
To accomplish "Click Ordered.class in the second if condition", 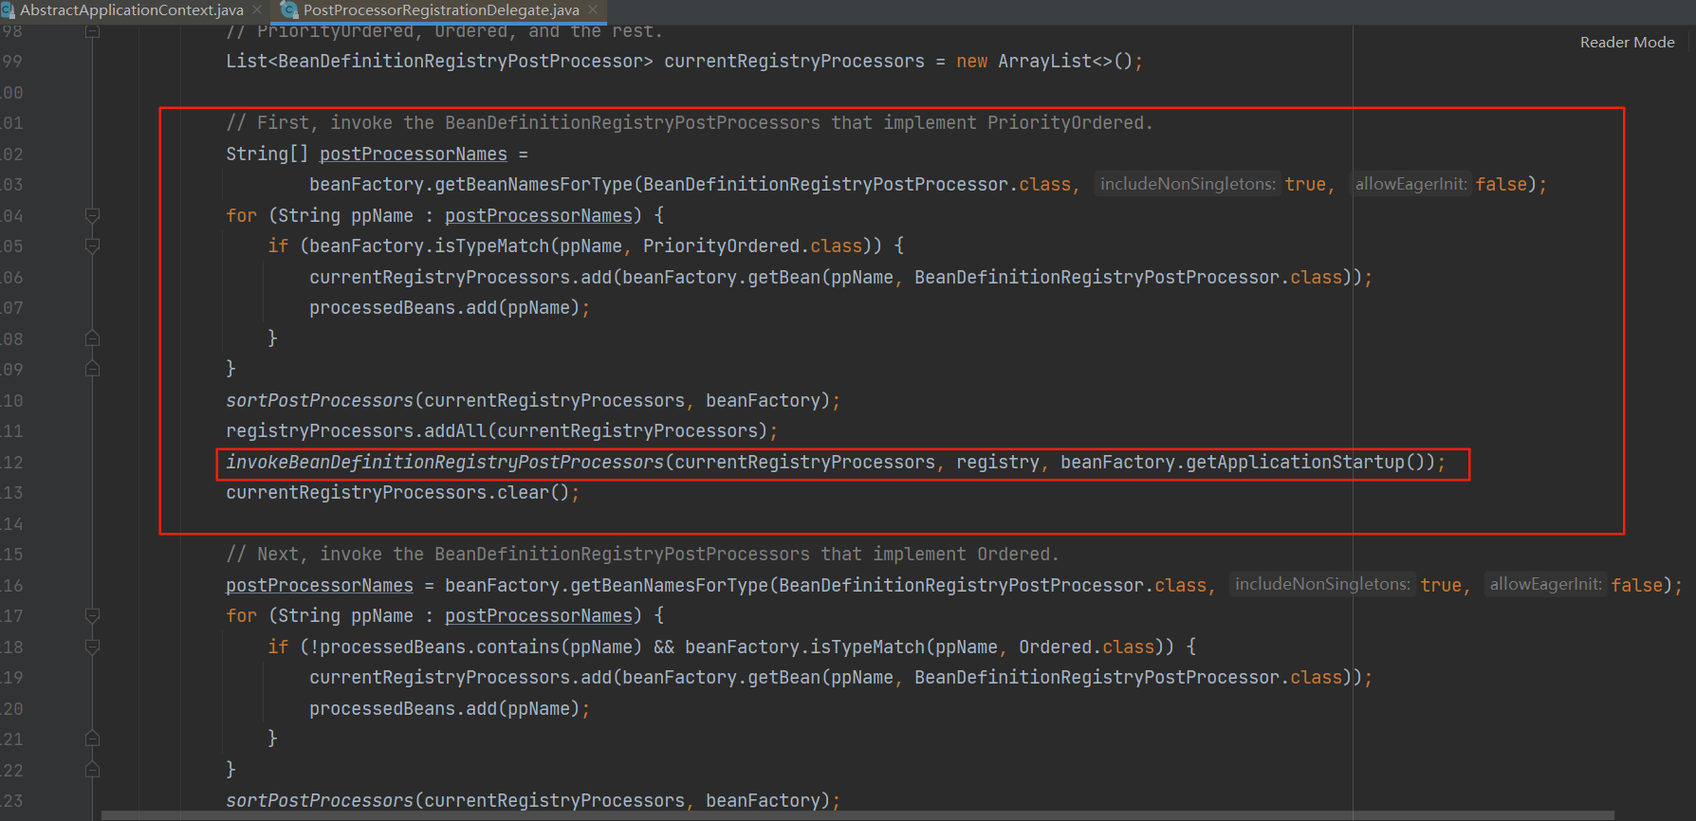I will click(1086, 648).
